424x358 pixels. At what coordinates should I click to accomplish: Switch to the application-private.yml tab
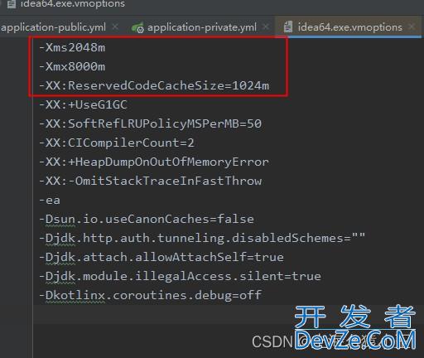[202, 27]
